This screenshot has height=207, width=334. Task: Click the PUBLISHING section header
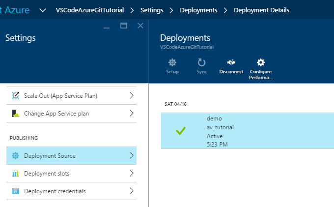pos(24,138)
